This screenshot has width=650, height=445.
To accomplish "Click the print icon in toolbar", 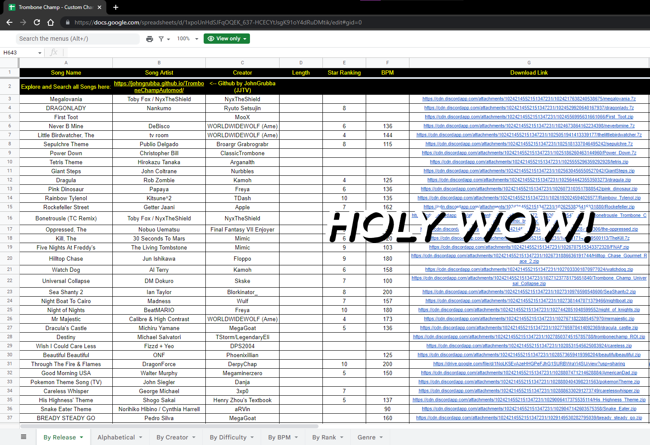I will [149, 39].
